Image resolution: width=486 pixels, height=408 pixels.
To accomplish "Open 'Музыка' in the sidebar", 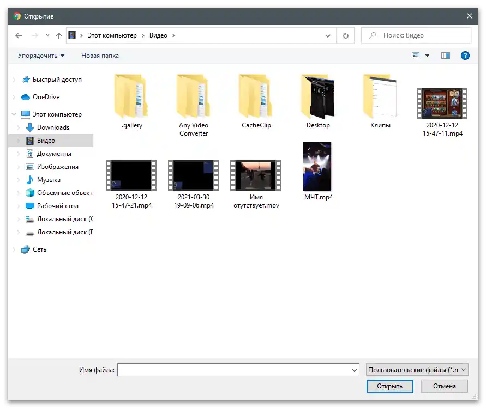I will click(x=49, y=180).
